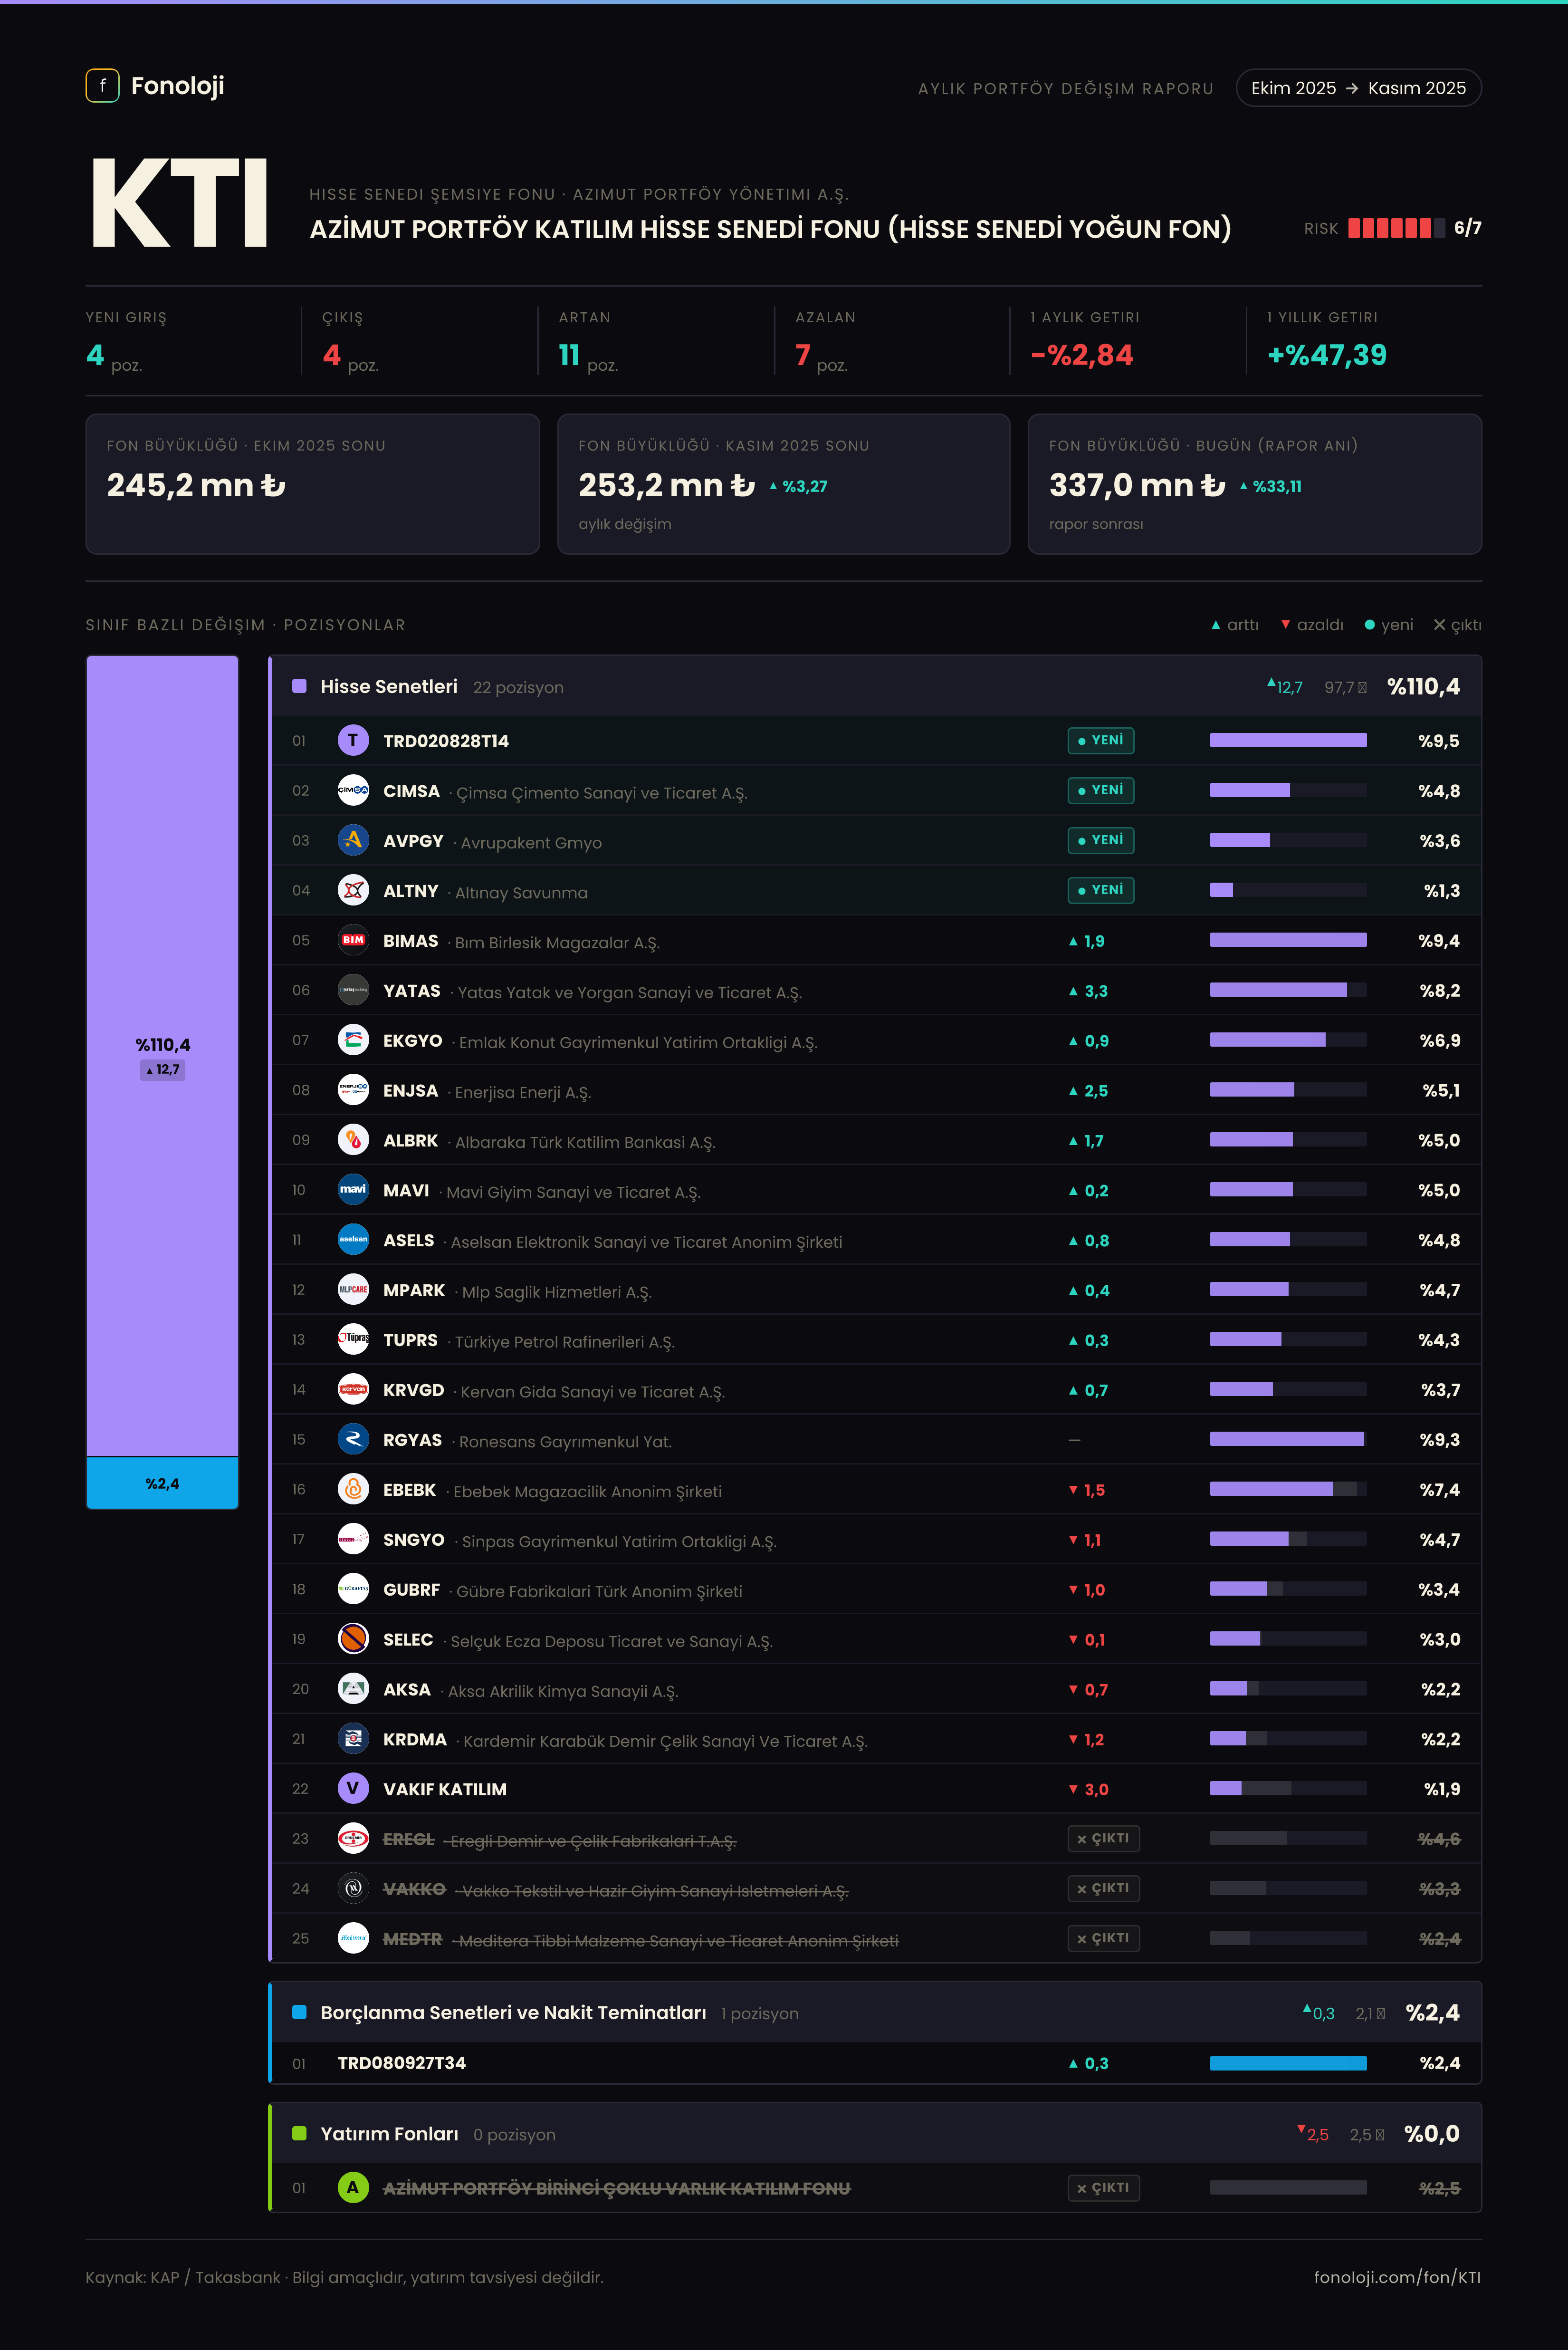Image resolution: width=1568 pixels, height=2350 pixels.
Task: Click the Fonoloji brand name
Action: [x=178, y=86]
